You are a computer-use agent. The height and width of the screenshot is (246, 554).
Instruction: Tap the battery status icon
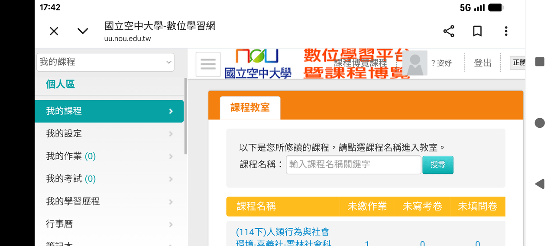pos(496,8)
